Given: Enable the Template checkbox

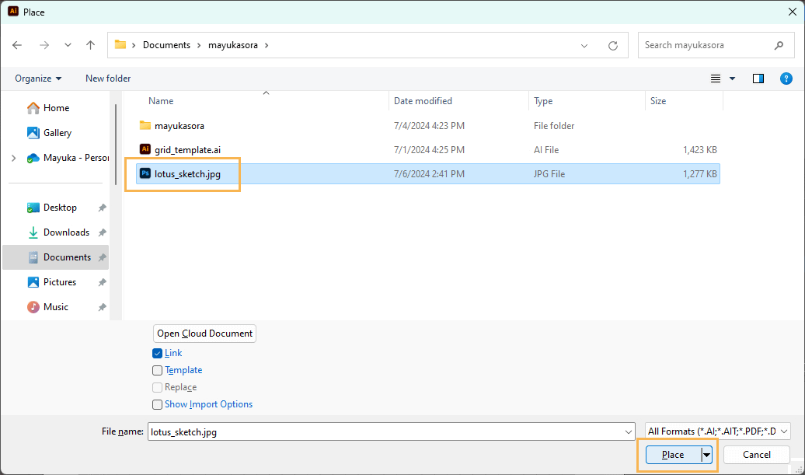Looking at the screenshot, I should [158, 370].
